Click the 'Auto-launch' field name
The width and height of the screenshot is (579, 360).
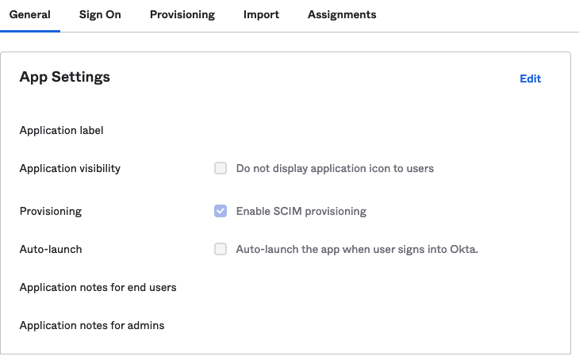(x=51, y=249)
